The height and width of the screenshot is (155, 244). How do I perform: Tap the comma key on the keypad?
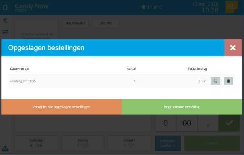[208, 123]
